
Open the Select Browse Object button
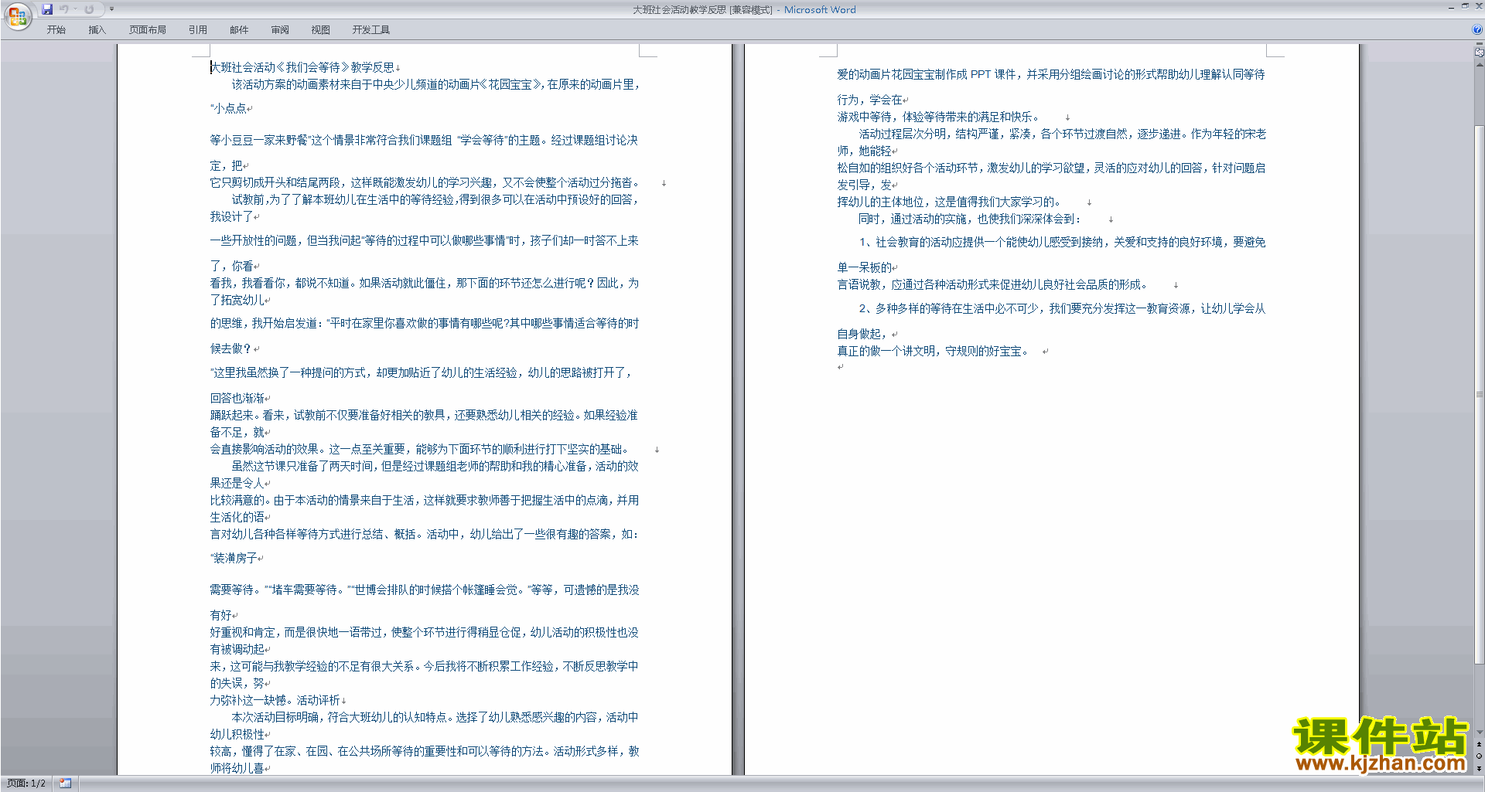point(1479,756)
